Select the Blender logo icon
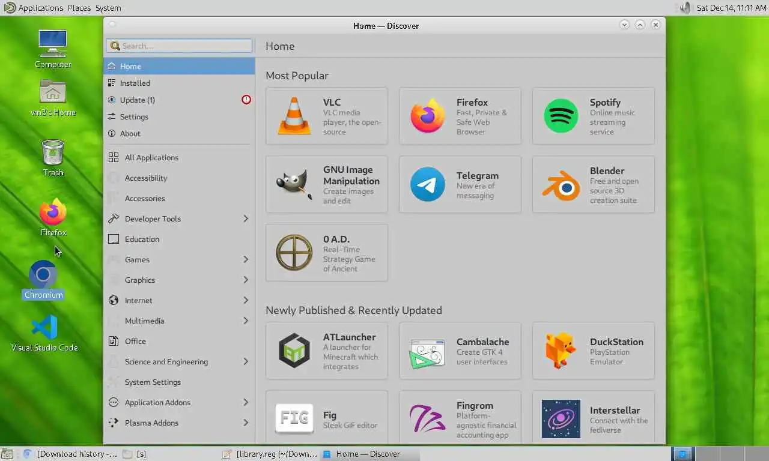The image size is (769, 461). (561, 185)
